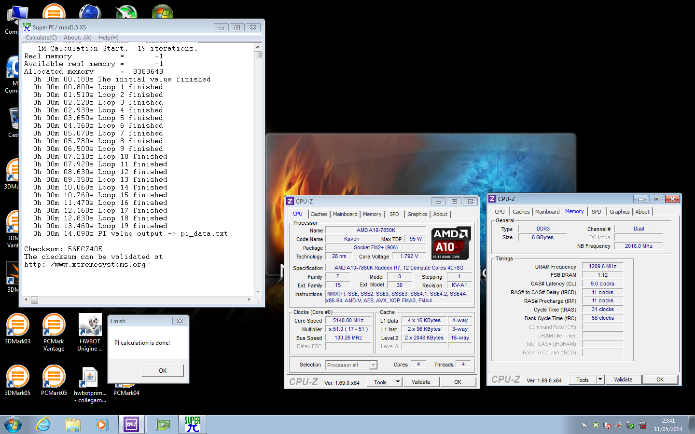Switch to Graphics tab in the CPU-Z CPU window

pos(417,214)
